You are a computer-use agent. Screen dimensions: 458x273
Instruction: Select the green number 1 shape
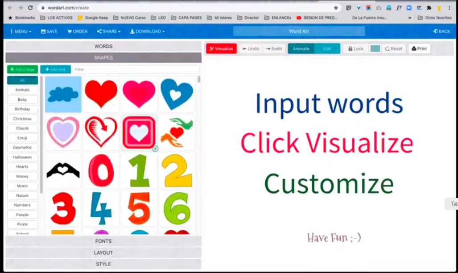pyautogui.click(x=139, y=170)
